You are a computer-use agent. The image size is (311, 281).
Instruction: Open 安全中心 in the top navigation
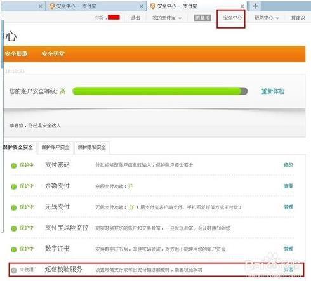[x=232, y=18]
